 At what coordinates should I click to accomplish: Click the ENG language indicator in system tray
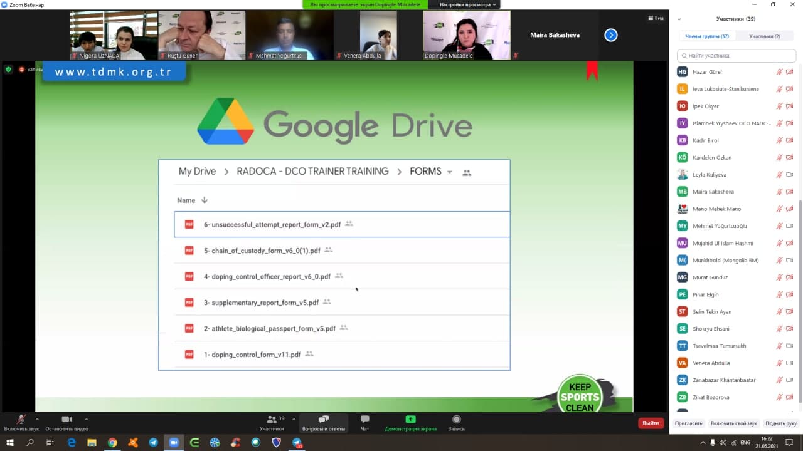[745, 443]
